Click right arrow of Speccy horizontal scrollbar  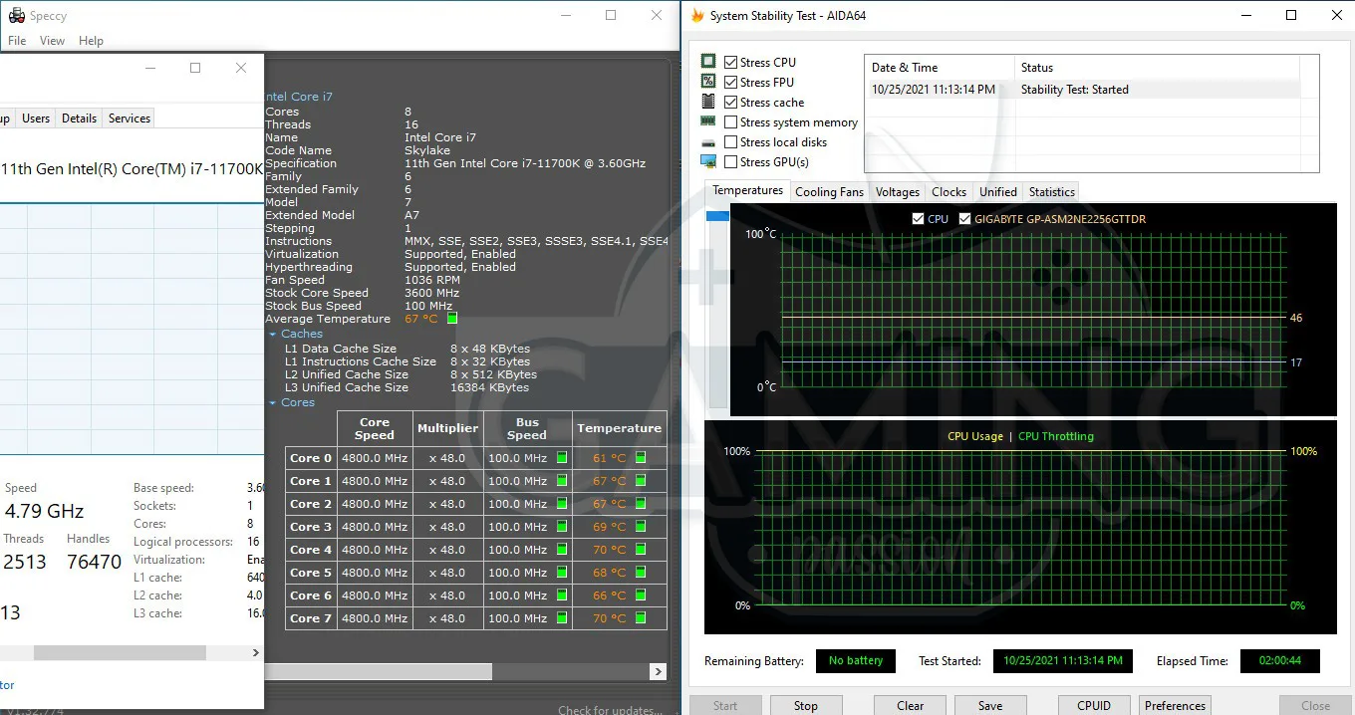659,673
